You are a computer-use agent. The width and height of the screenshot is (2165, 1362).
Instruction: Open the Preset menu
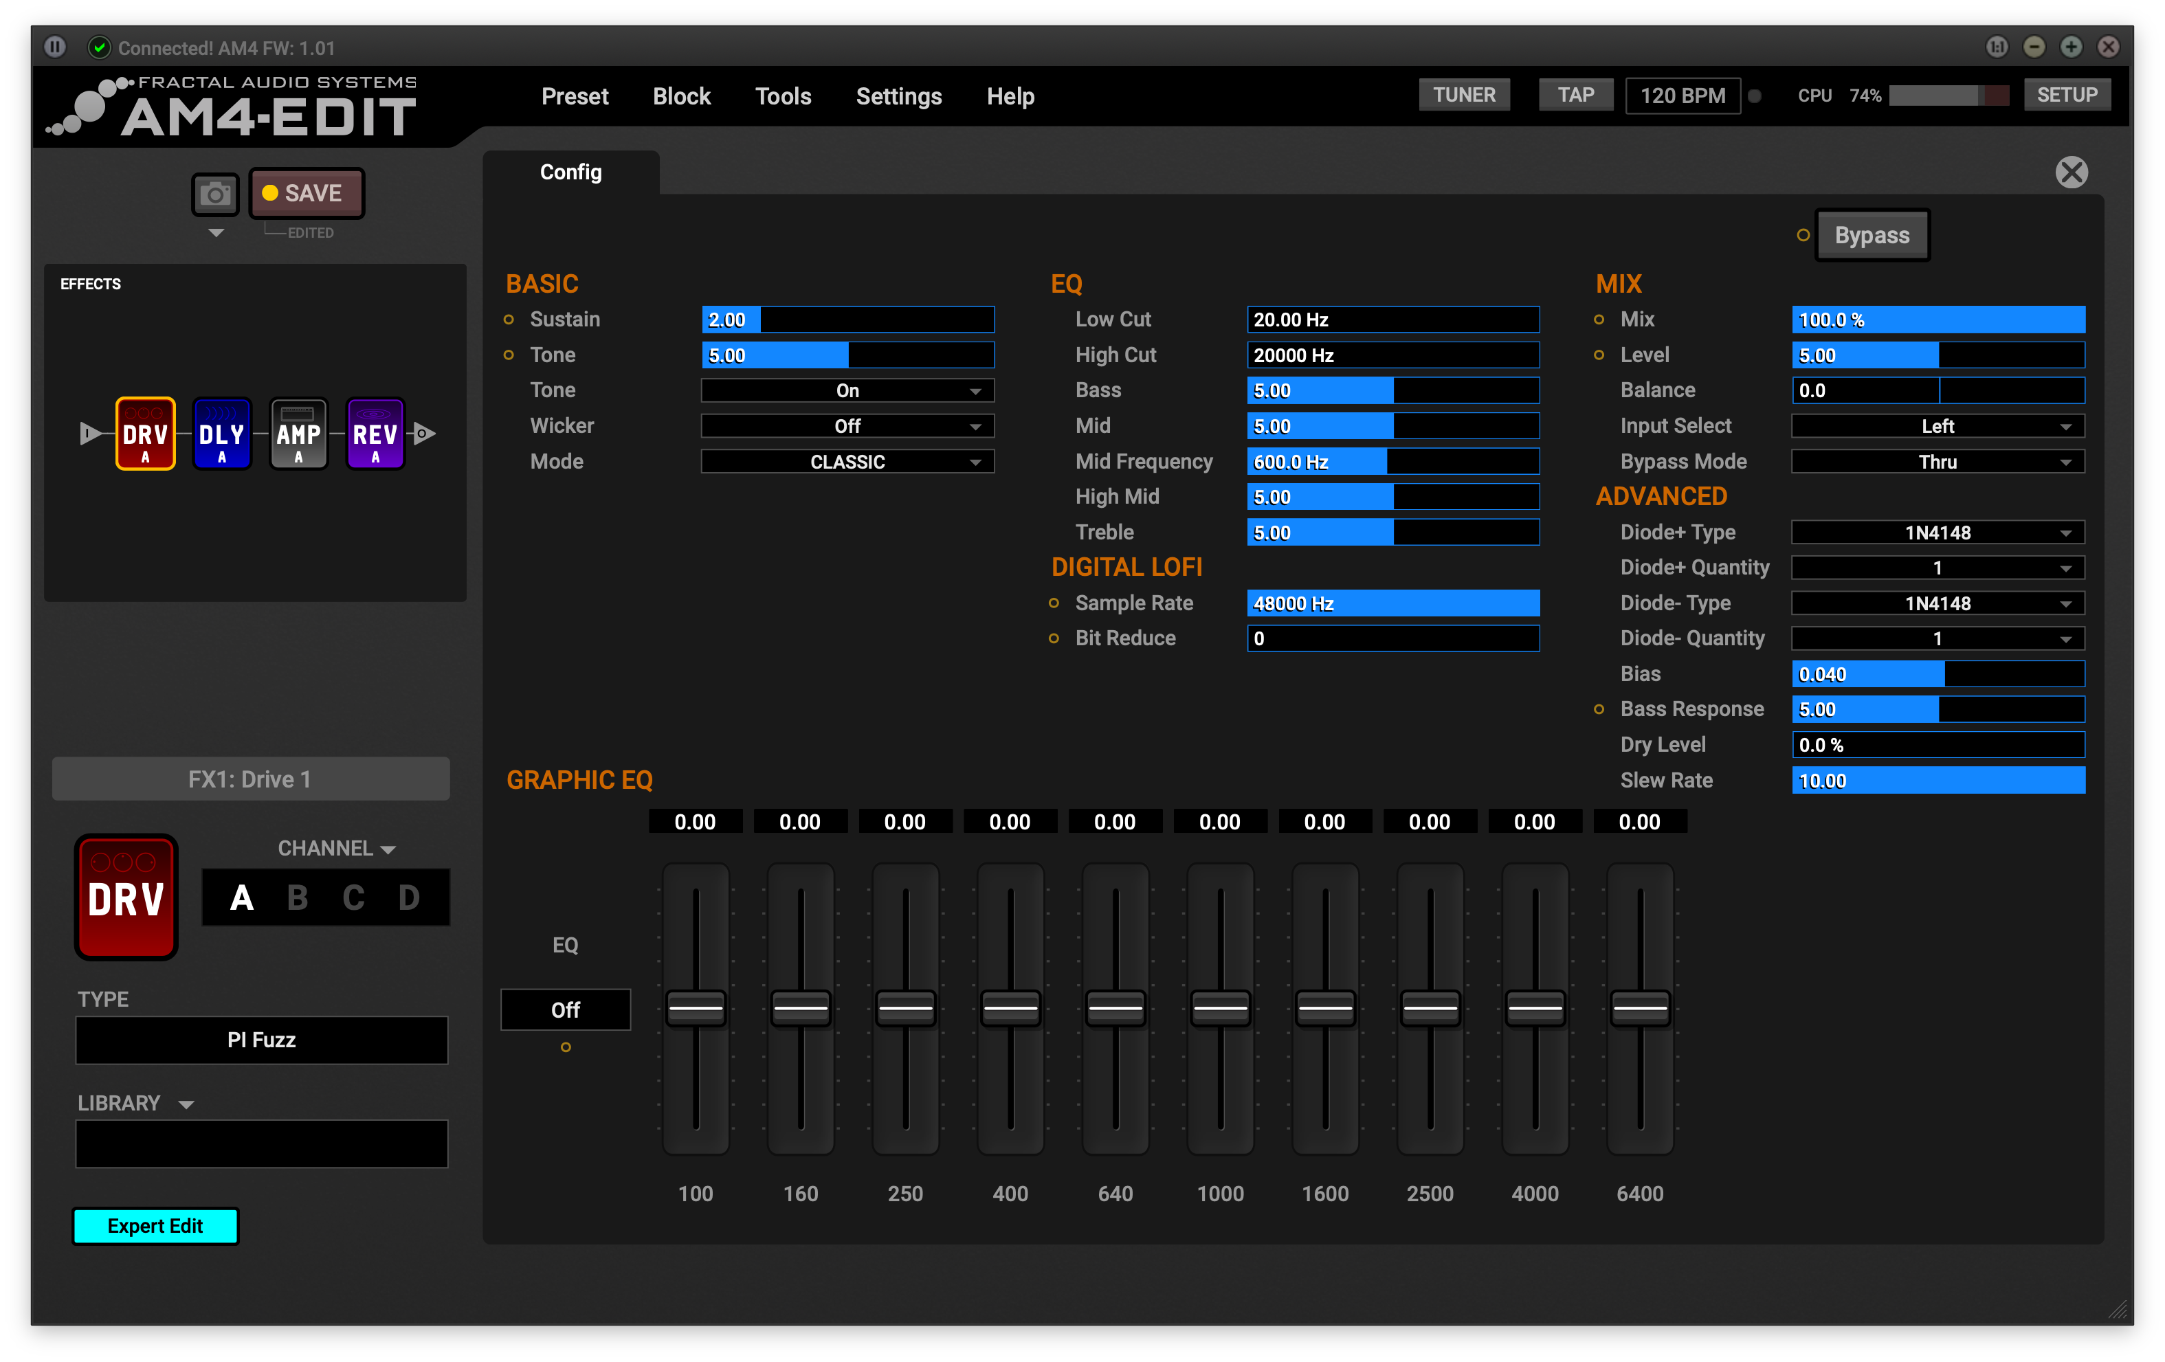click(575, 96)
